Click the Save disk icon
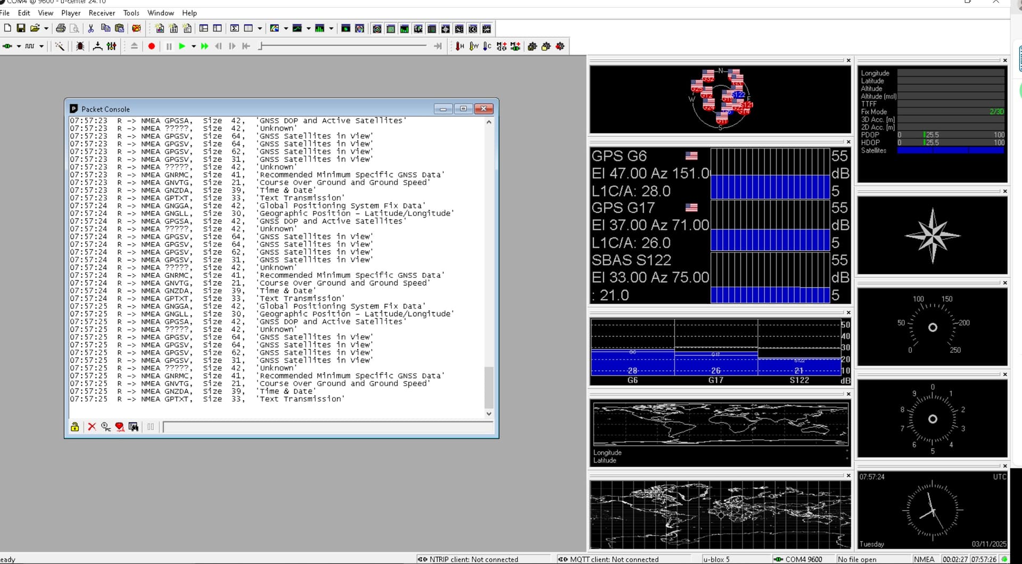This screenshot has width=1022, height=564. (x=21, y=28)
